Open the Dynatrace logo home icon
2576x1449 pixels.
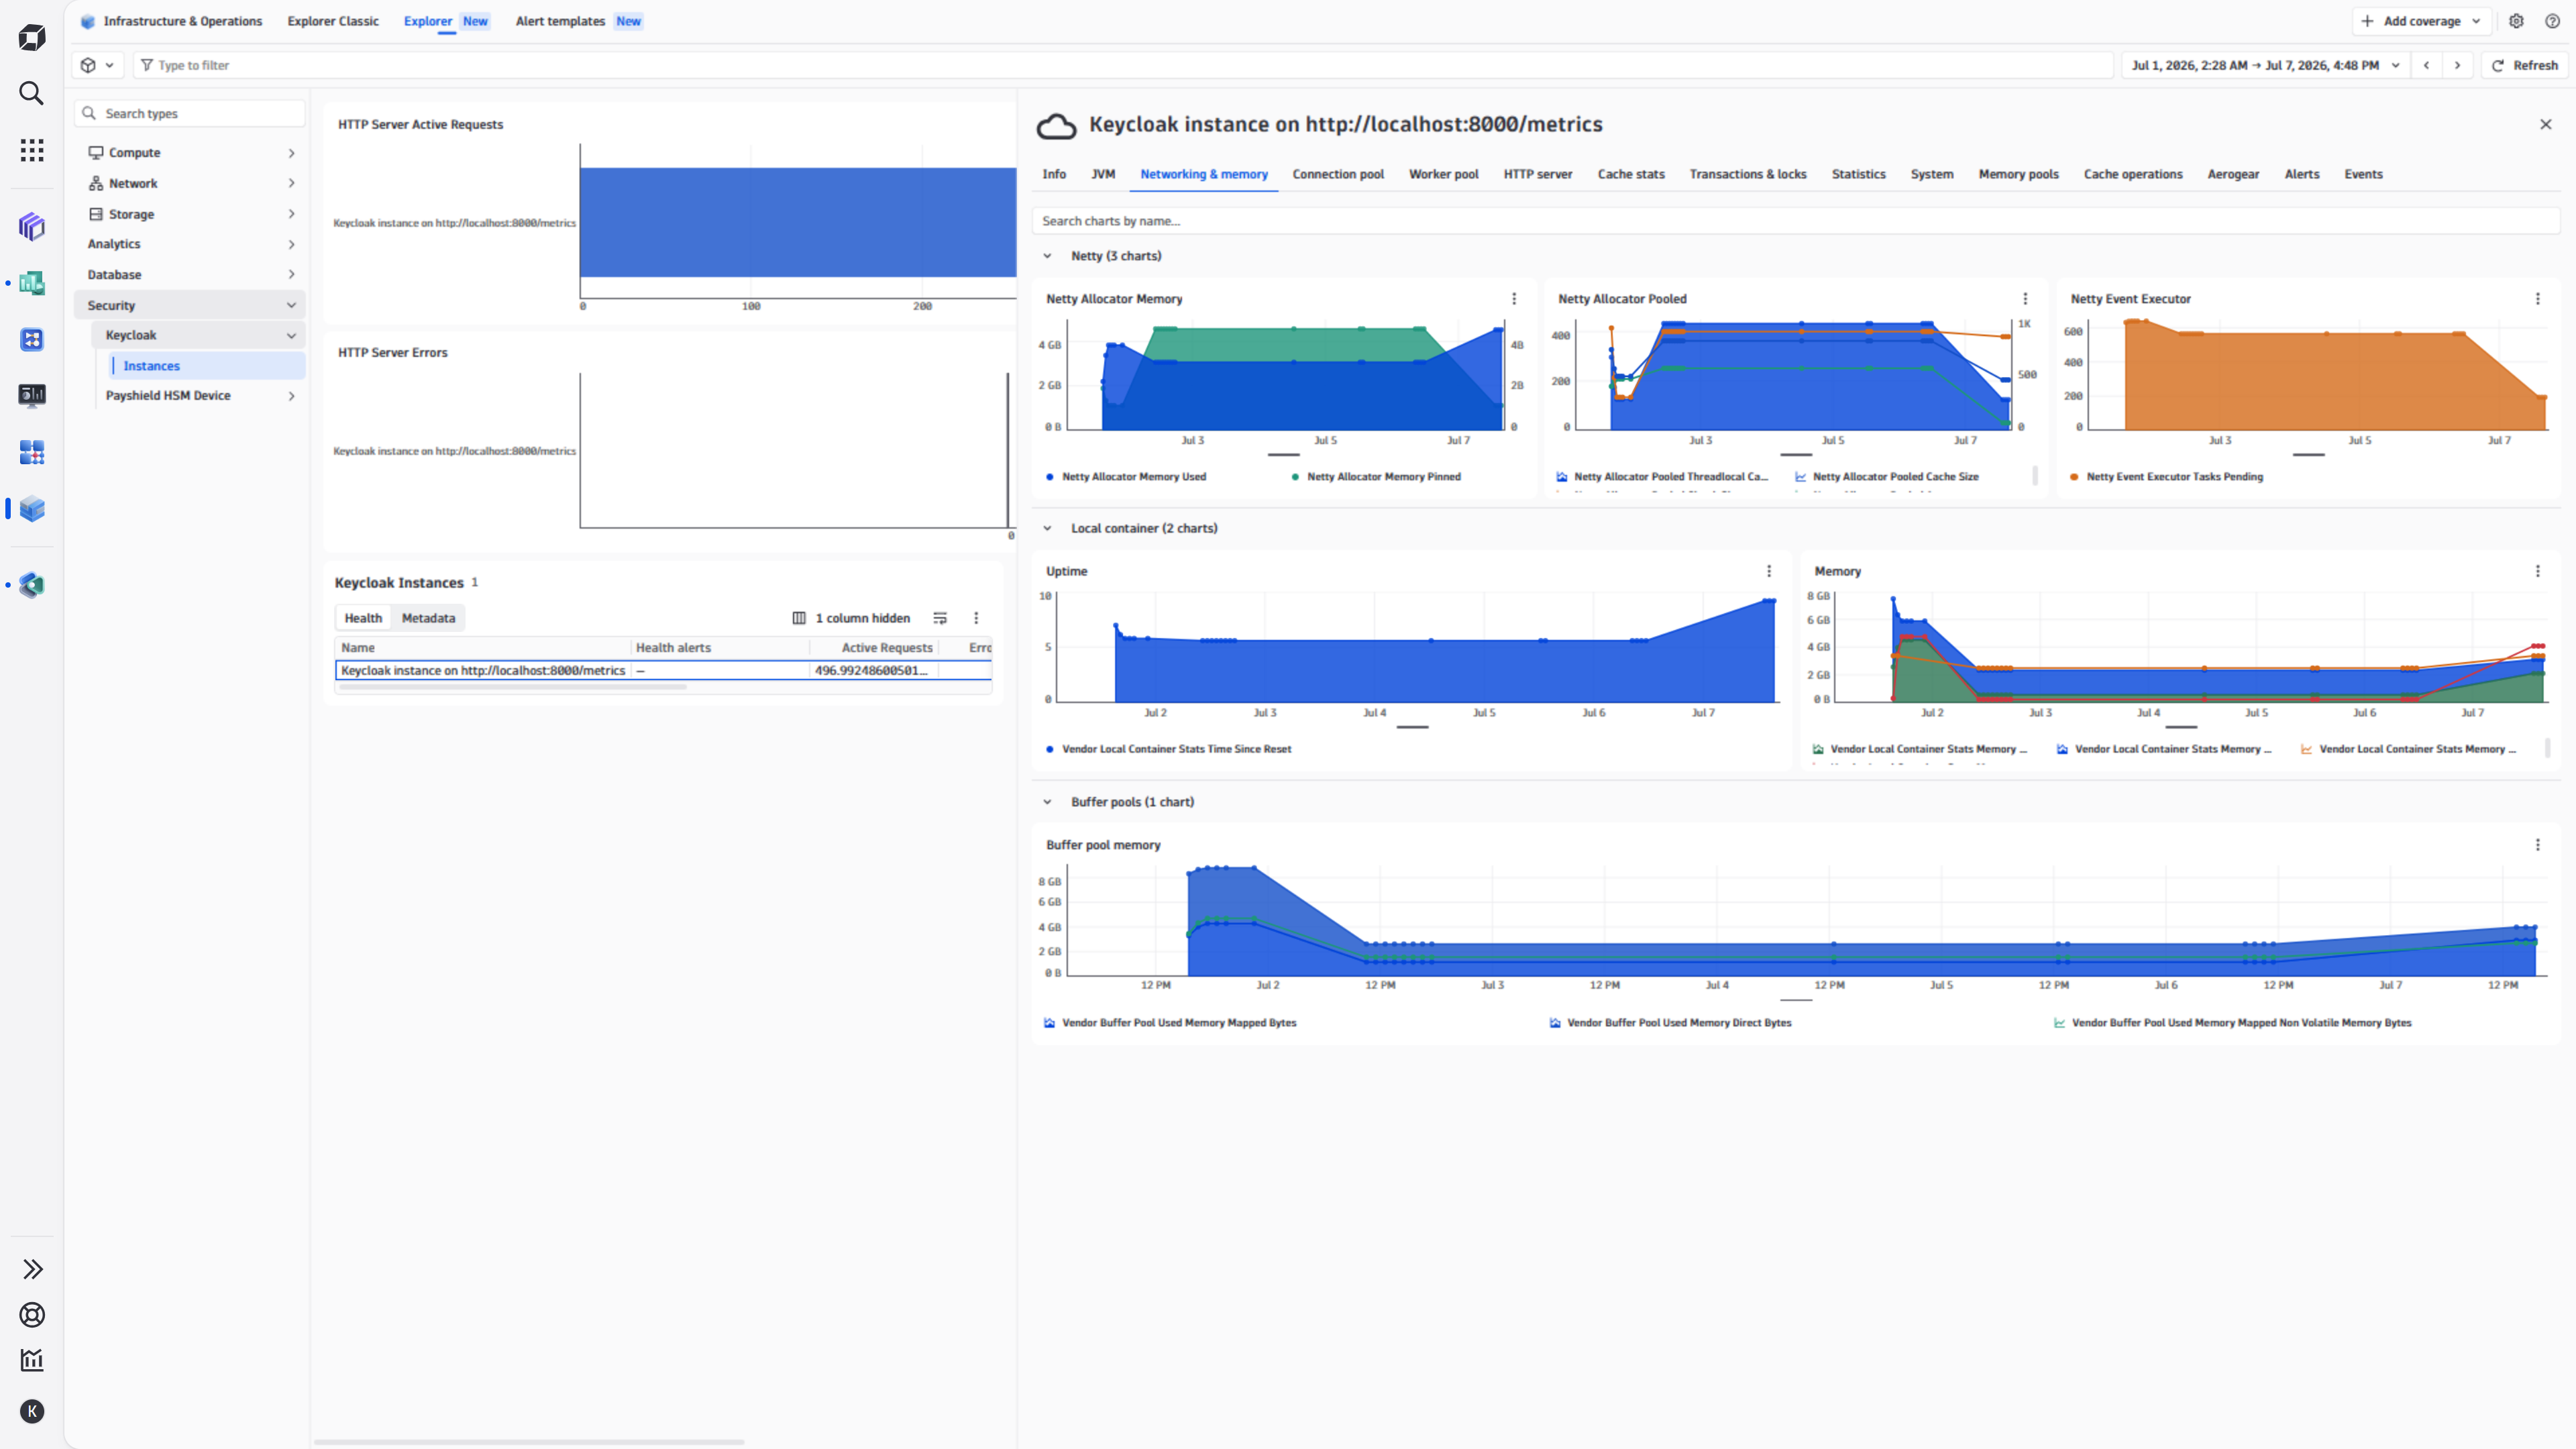(32, 38)
